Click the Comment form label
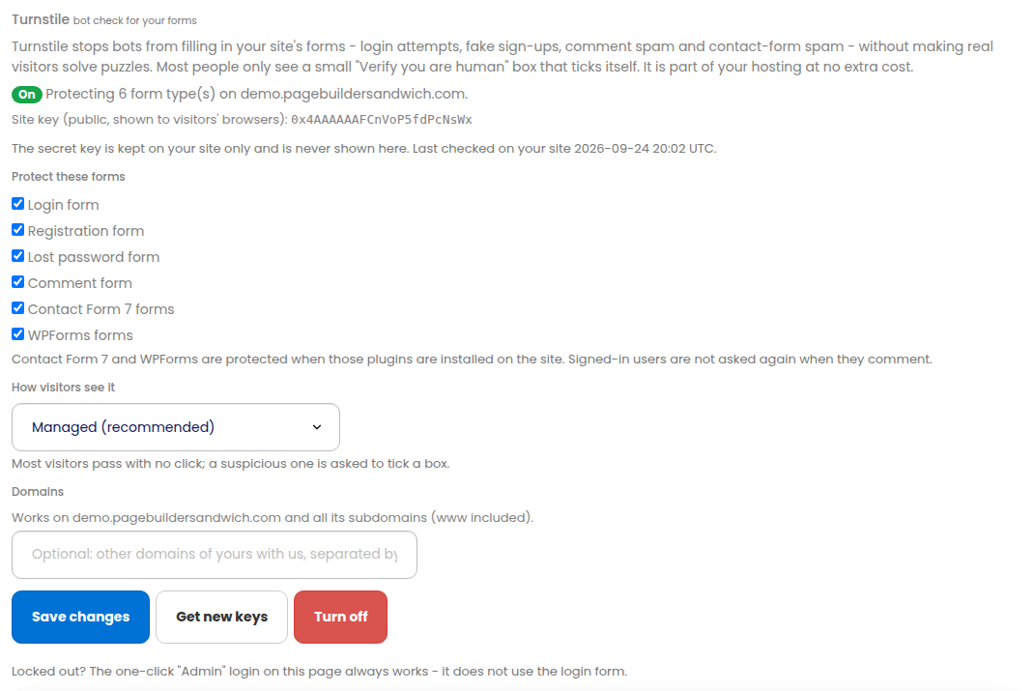 coord(80,283)
